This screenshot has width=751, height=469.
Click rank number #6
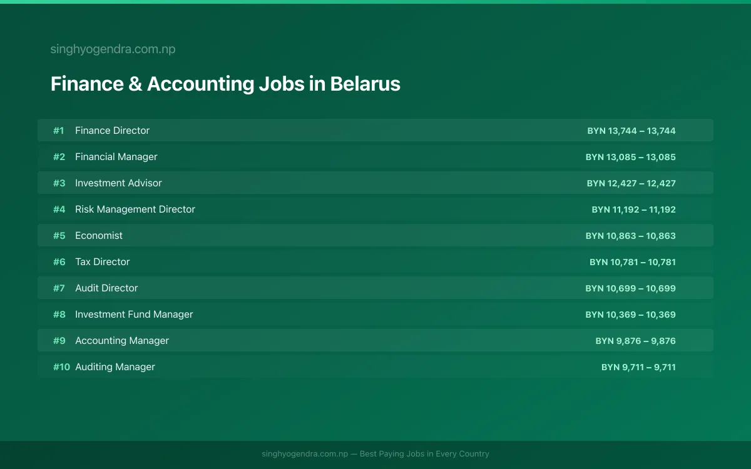click(59, 262)
